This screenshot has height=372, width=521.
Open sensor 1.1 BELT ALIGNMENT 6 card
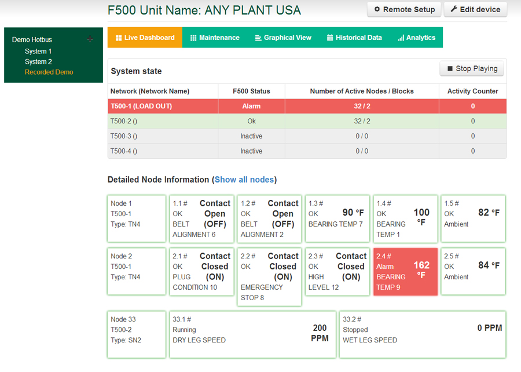point(201,219)
